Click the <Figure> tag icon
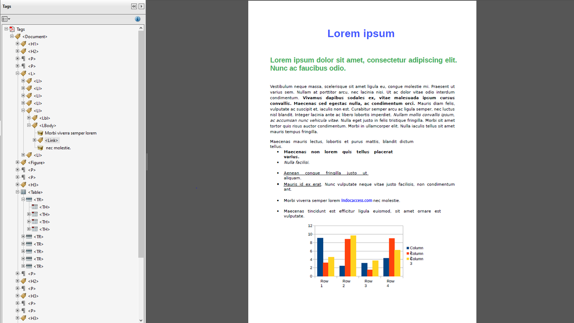The height and width of the screenshot is (323, 574). (23, 162)
